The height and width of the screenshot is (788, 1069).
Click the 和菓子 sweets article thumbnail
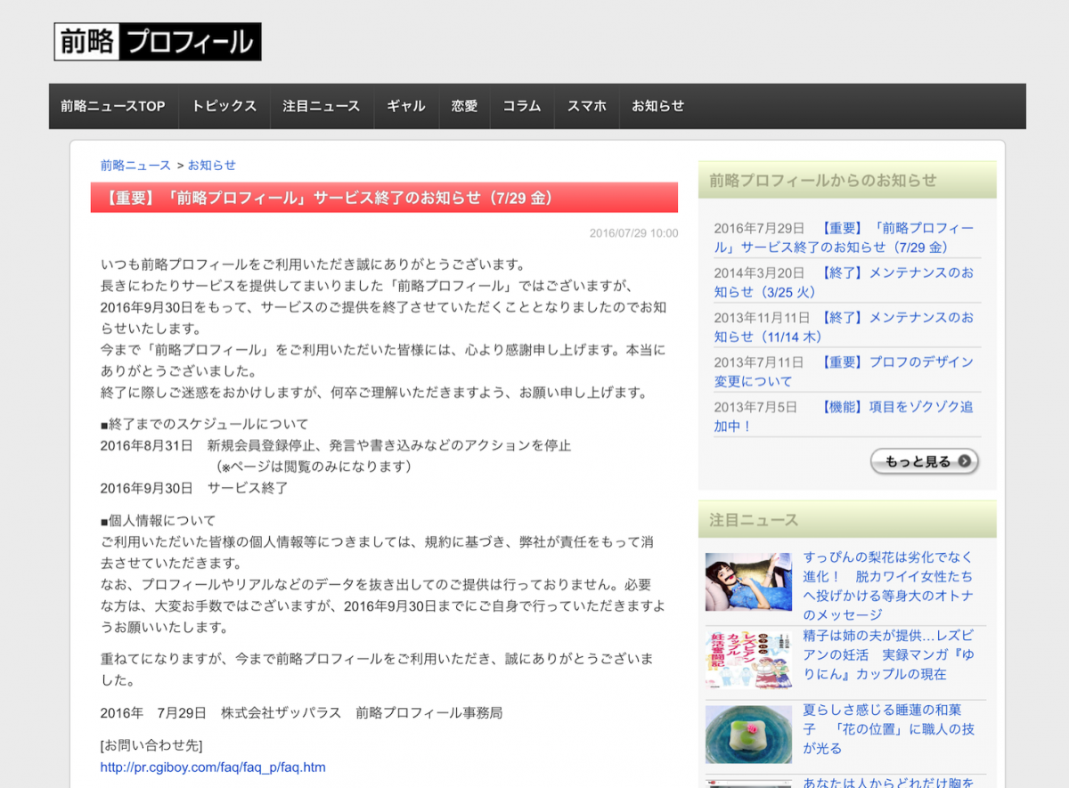click(748, 734)
